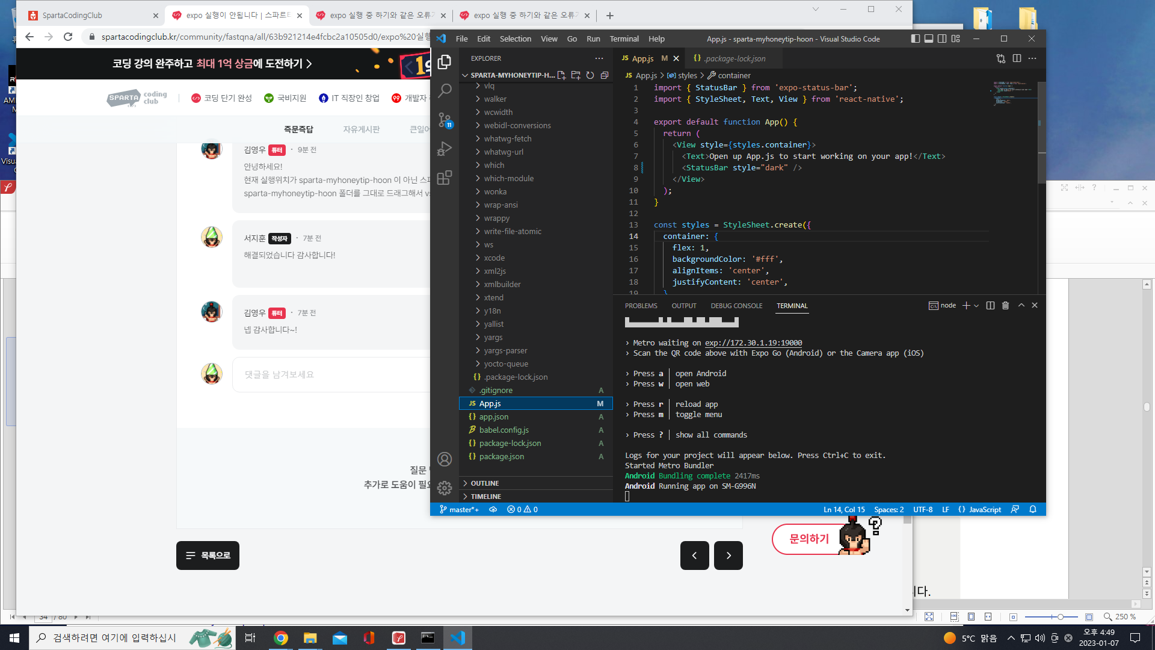Screen dimensions: 1155x650
Task: Toggle bottom panel in VS Code title bar
Action: click(x=929, y=39)
